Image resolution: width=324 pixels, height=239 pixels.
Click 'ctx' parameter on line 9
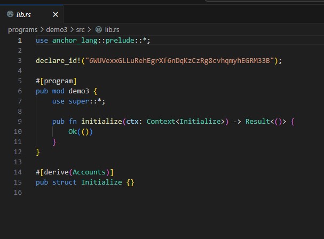click(x=132, y=122)
